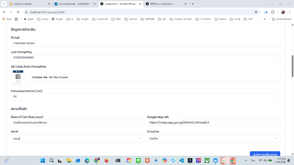Screen dimensions: 294x165
Task: Click the PromptPay QR code thumbnail preview
Action: [x=18, y=78]
